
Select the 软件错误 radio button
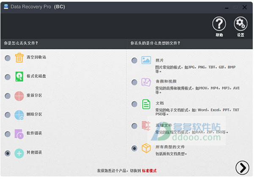pyautogui.click(x=8, y=134)
